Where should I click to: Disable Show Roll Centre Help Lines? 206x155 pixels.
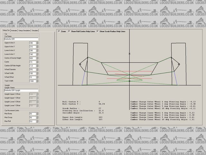[69, 32]
